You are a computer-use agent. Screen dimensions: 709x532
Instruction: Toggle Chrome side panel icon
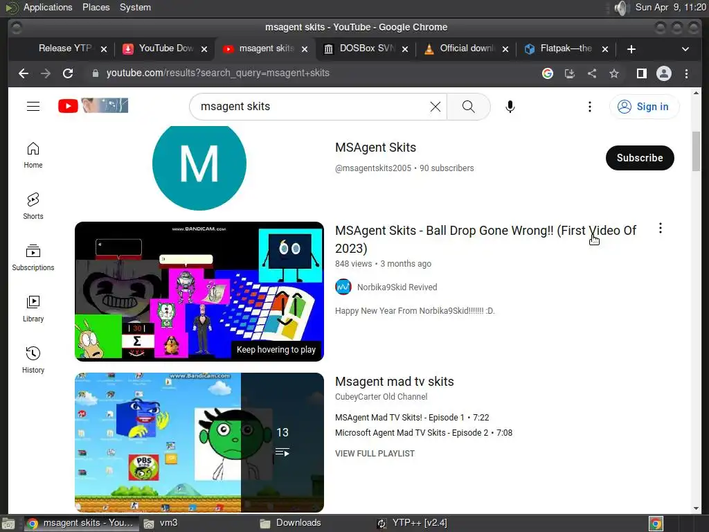coord(642,73)
